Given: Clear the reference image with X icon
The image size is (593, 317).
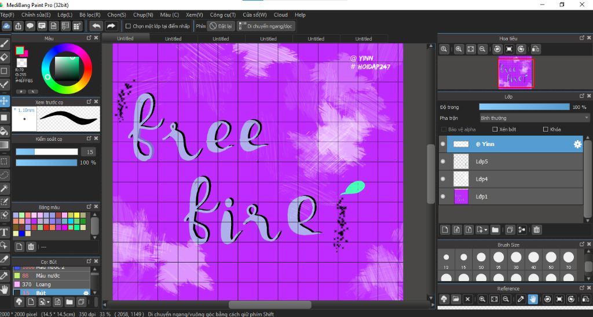Looking at the screenshot, I should pos(467,299).
